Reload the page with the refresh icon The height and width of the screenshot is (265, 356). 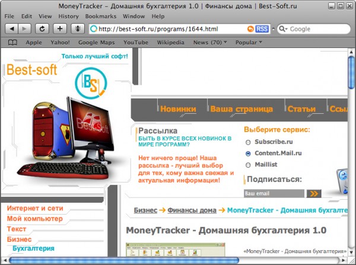tap(42, 28)
